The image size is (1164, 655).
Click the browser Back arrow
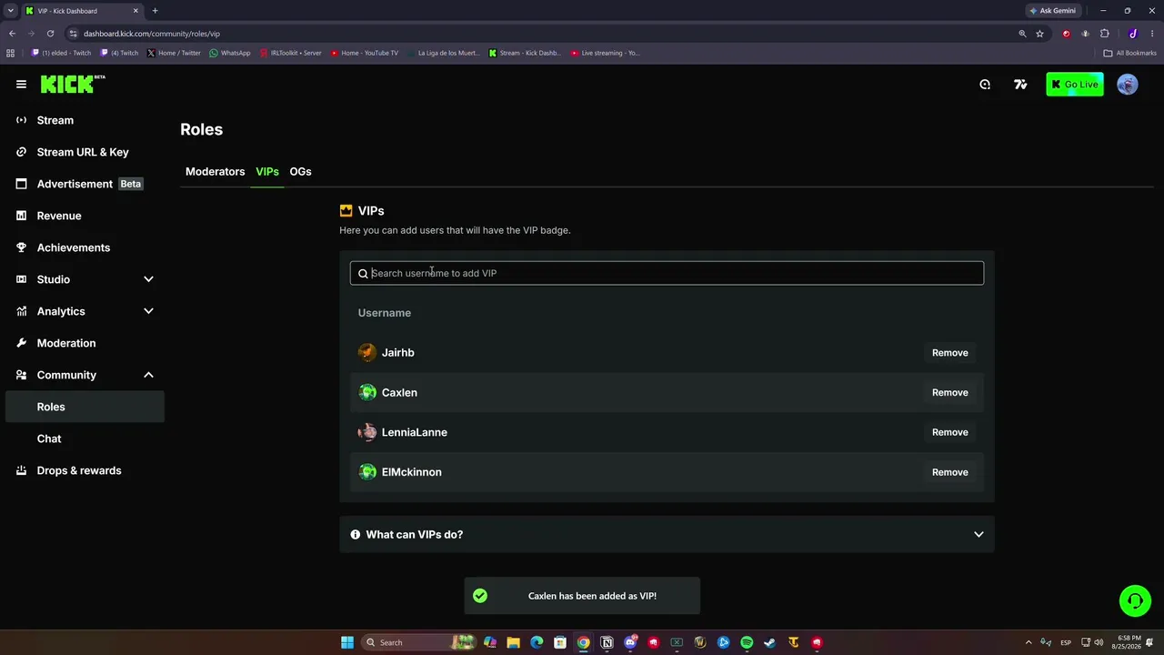[12, 34]
